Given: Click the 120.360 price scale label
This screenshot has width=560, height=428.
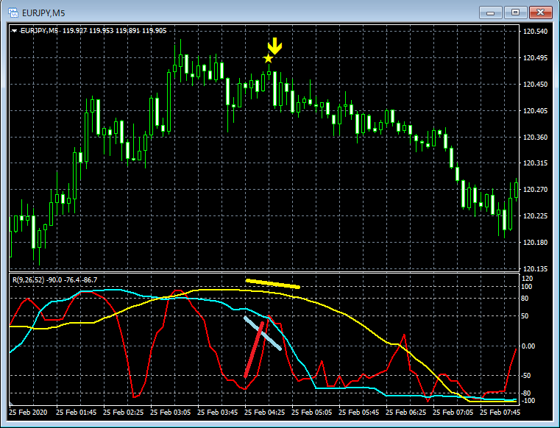Looking at the screenshot, I should [x=535, y=137].
